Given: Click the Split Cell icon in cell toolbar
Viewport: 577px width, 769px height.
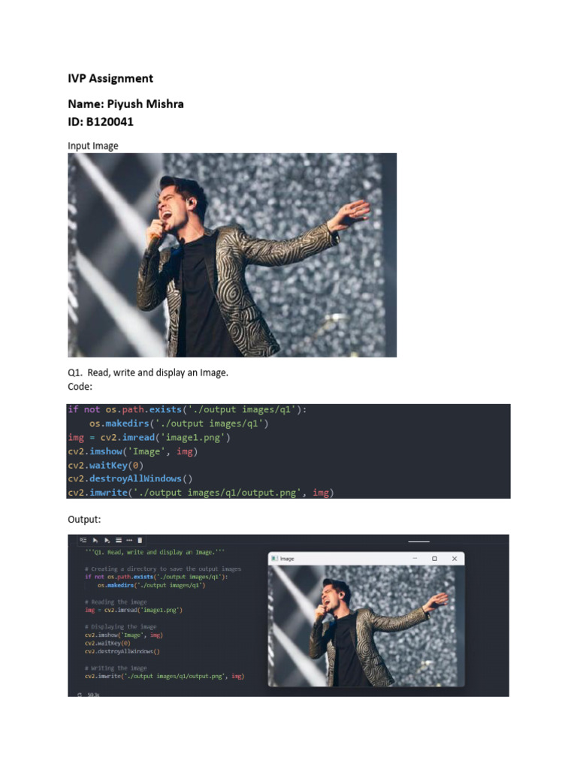Looking at the screenshot, I should point(118,540).
